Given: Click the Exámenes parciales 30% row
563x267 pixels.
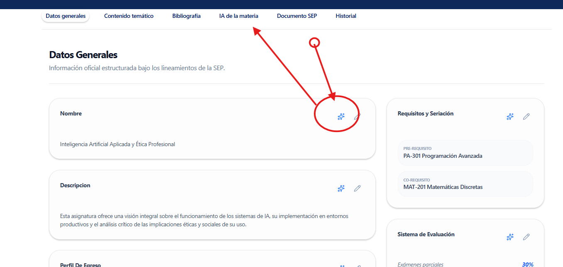Looking at the screenshot, I should (465, 264).
